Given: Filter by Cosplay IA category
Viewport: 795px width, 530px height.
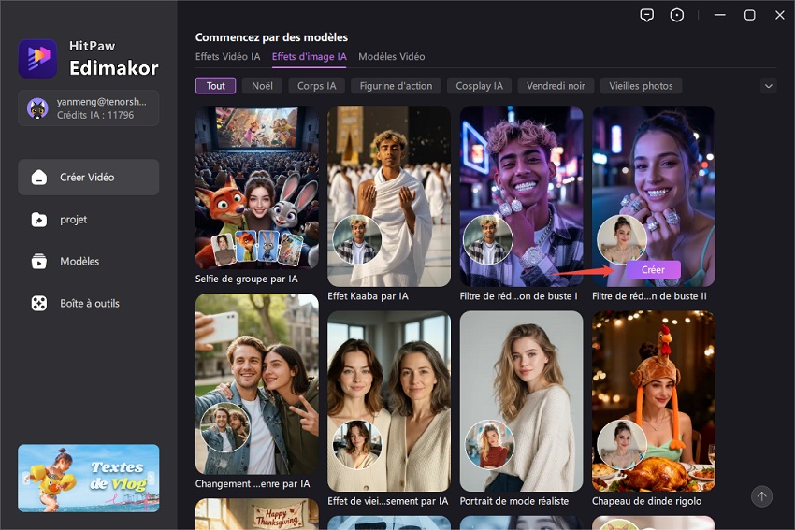Looking at the screenshot, I should [x=479, y=86].
